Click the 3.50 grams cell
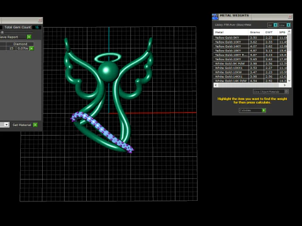Image resolution: width=302 pixels, height=226 pixels. pyautogui.click(x=256, y=38)
